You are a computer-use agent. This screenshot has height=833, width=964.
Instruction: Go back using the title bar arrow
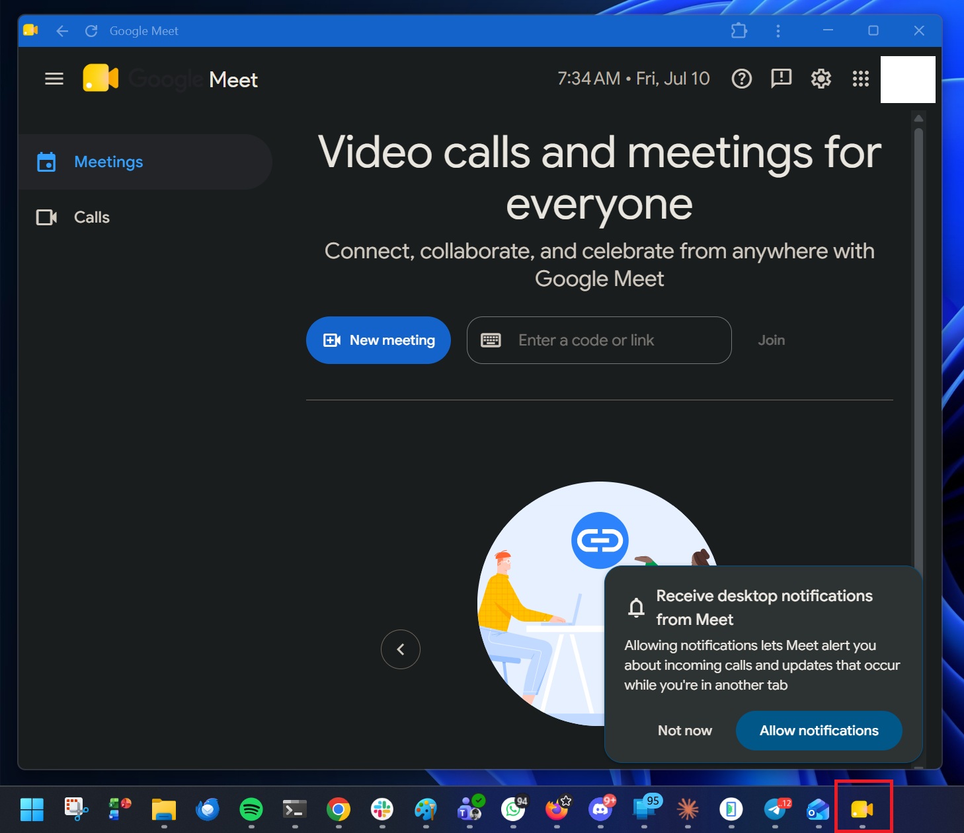(62, 31)
